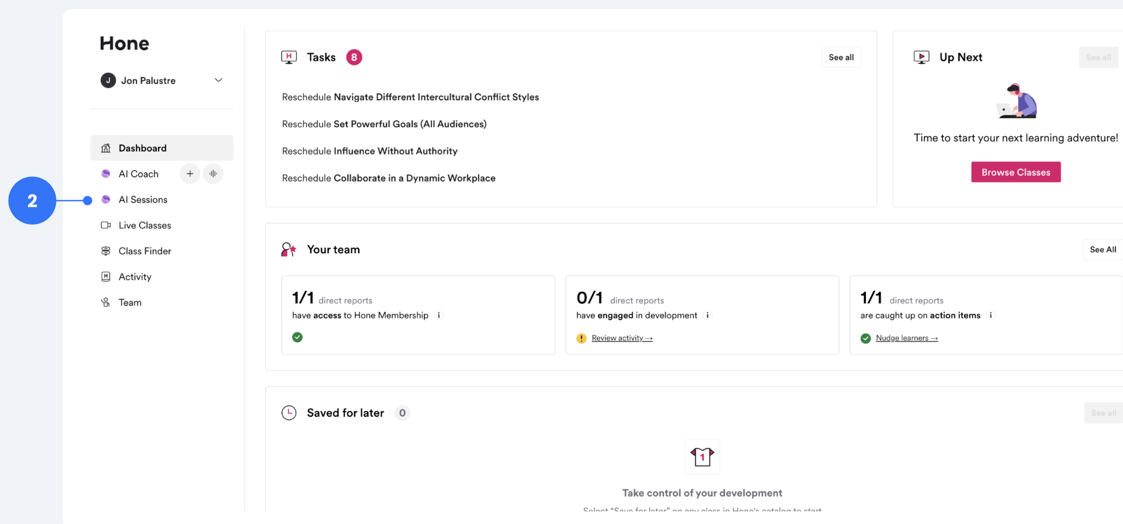Screen dimensions: 1123x524
Task: Click the voice waveform icon beside AI Coach
Action: (213, 173)
